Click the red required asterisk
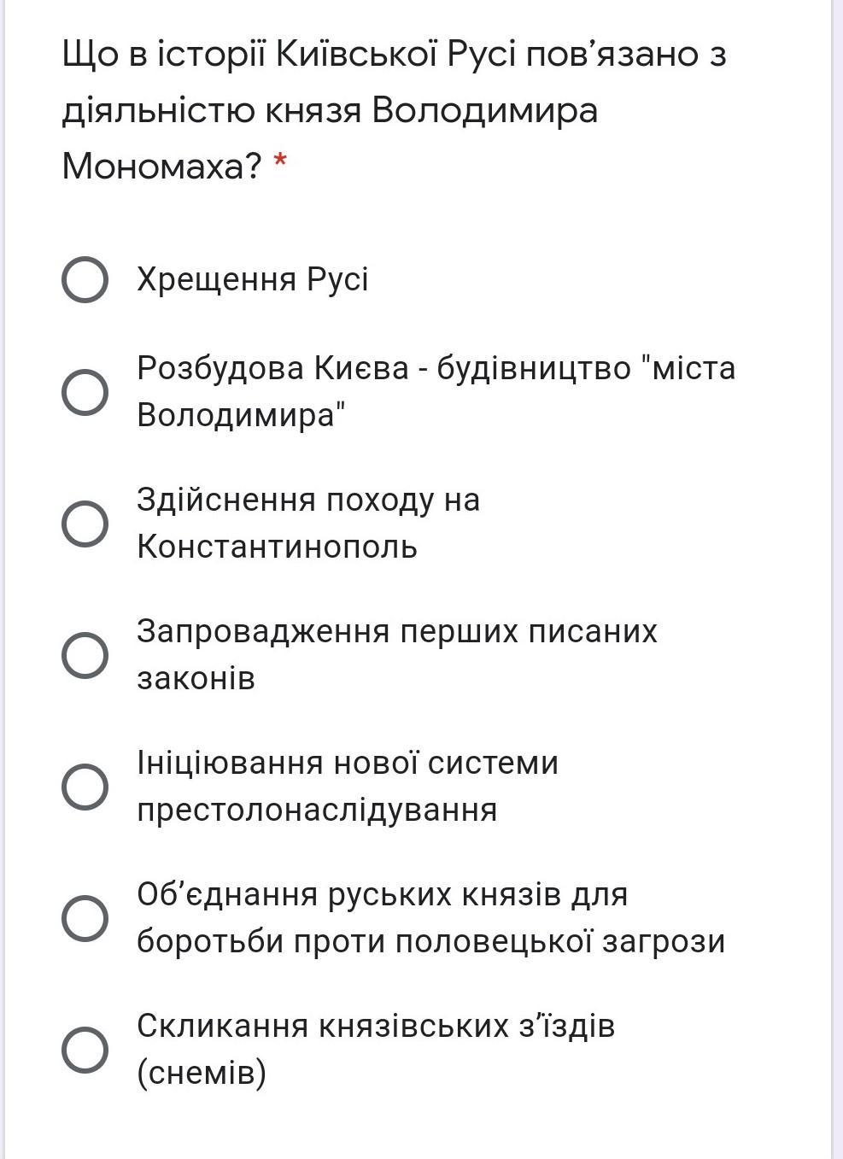Screen dimensions: 843x1159 (x=279, y=161)
